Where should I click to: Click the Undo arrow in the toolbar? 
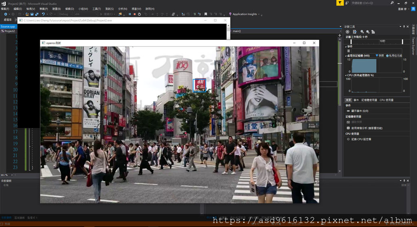pos(43,14)
